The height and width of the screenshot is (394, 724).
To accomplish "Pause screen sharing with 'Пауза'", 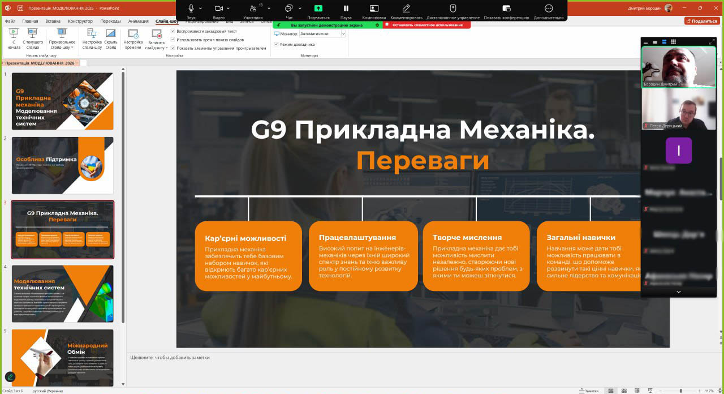I will pos(346,9).
